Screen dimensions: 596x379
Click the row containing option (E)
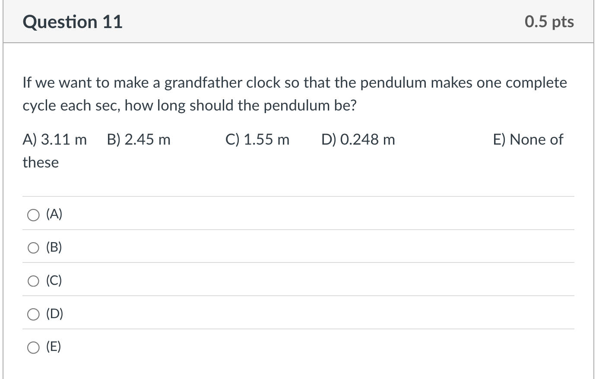tap(298, 347)
